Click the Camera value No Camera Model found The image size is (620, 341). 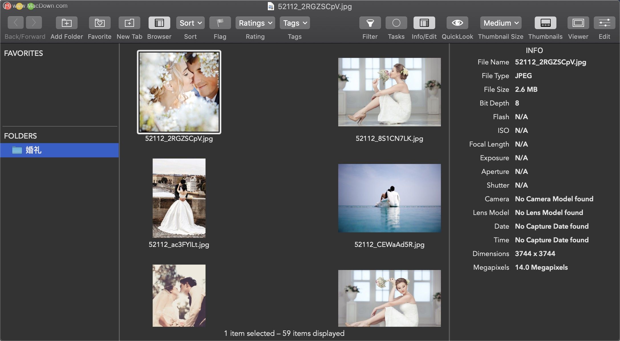(554, 199)
